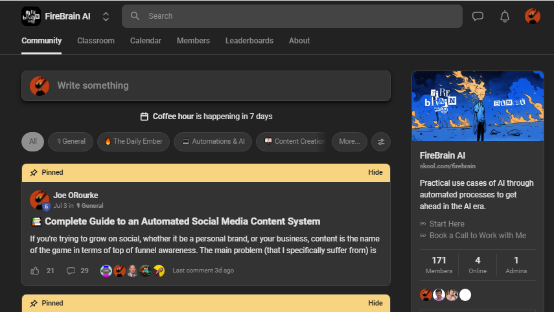
Task: Click the calendar icon beside Coffee hour
Action: click(x=144, y=117)
